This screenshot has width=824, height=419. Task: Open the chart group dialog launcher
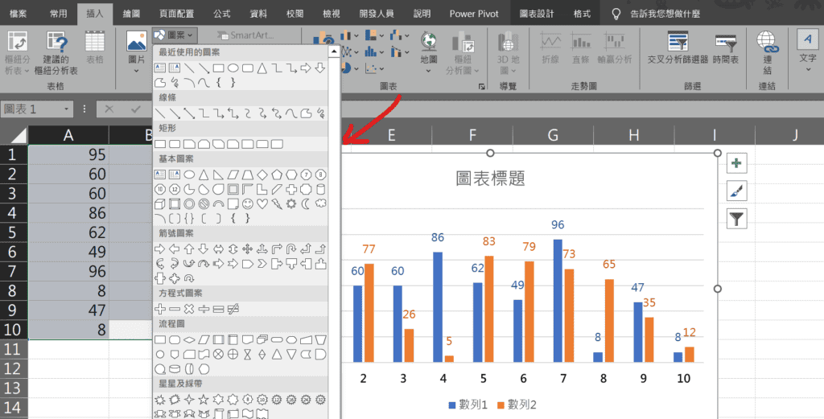tap(481, 87)
